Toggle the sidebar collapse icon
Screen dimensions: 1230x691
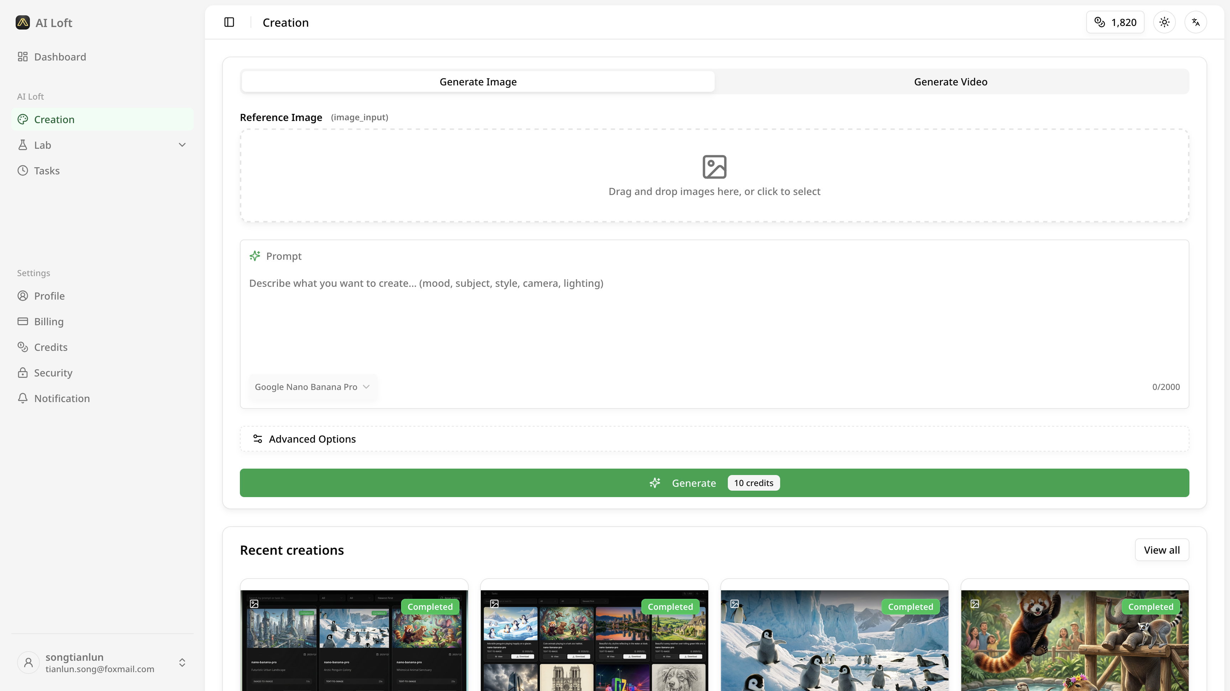point(229,22)
